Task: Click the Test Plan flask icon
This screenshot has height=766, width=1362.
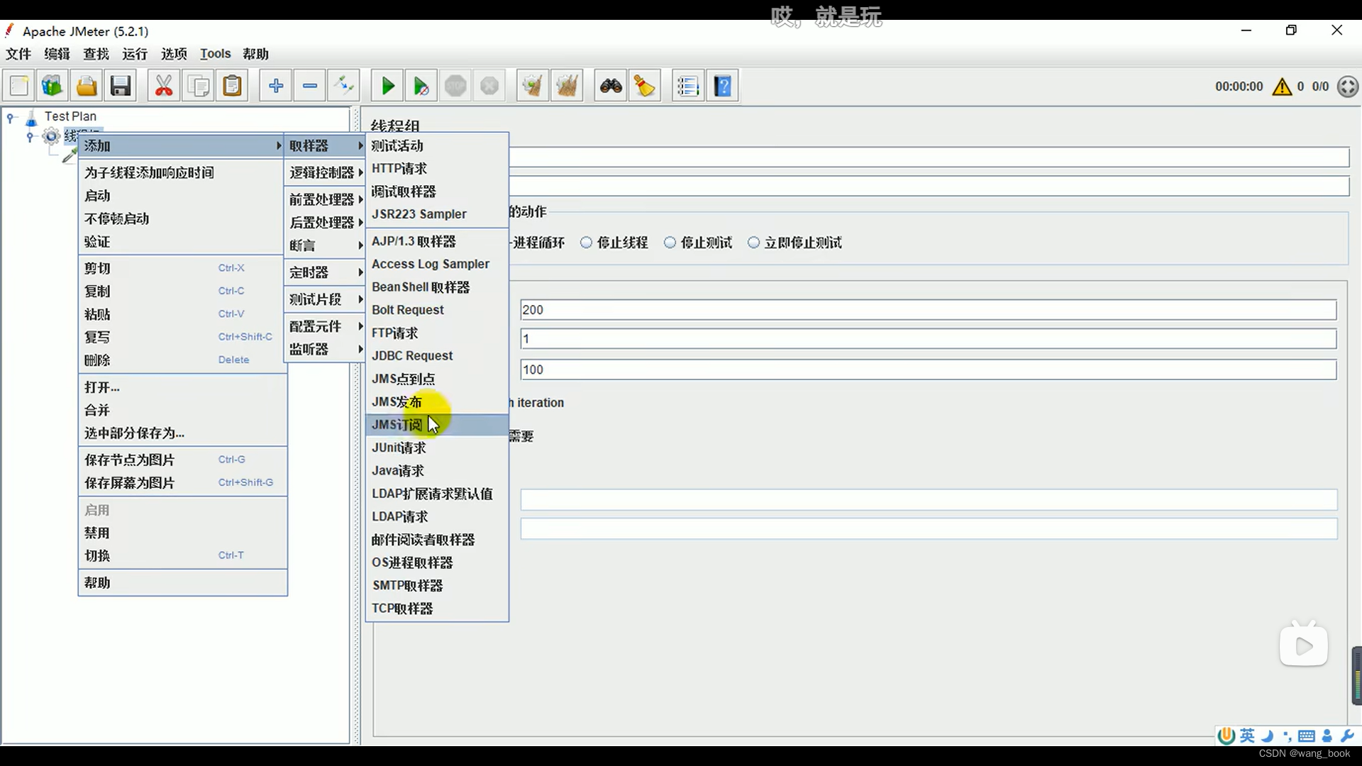Action: pyautogui.click(x=31, y=117)
